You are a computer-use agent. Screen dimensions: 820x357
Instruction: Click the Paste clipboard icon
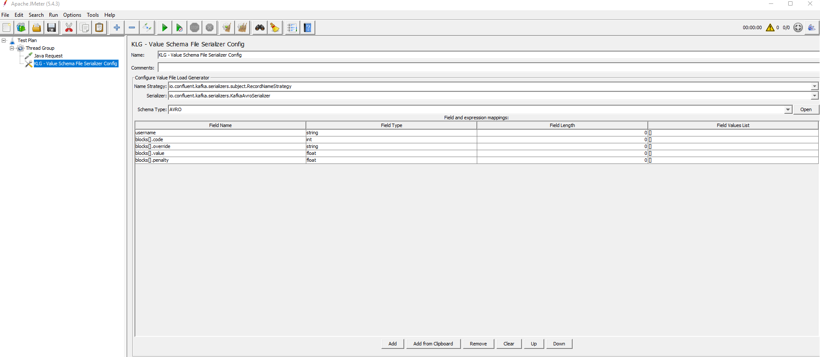(x=99, y=27)
